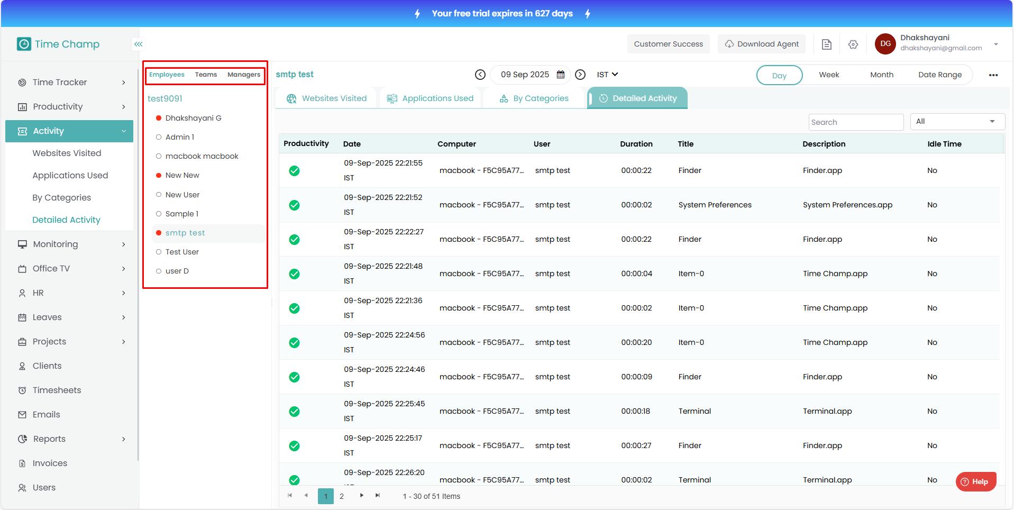The width and height of the screenshot is (1014, 510).
Task: Open the Websites Visited tab
Action: [x=326, y=98]
